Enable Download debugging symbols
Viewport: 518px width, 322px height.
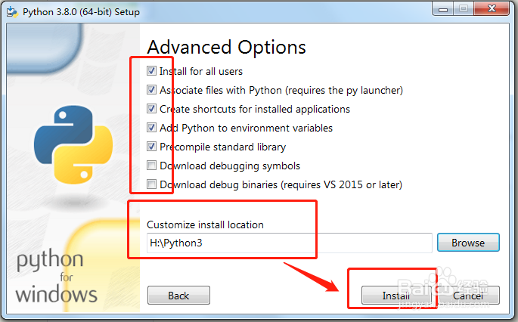point(153,166)
